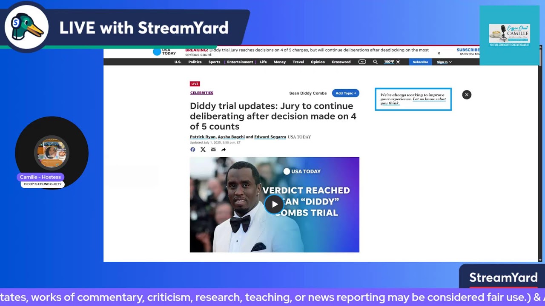This screenshot has width=545, height=306.
Task: Click the Sean Diddy Combs topic label
Action: (308, 93)
